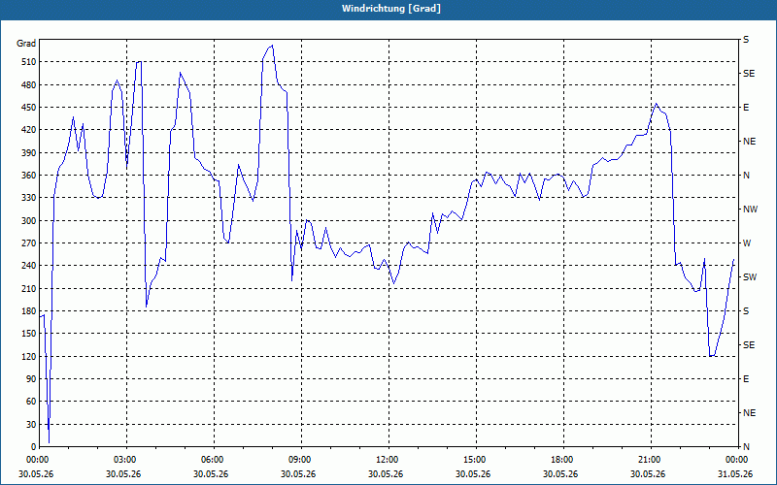Select the 18:00 time axis marker

[x=563, y=460]
